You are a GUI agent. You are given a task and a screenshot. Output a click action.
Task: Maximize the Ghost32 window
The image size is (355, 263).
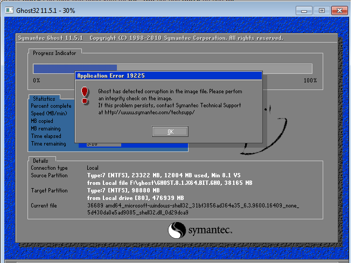(x=322, y=11)
